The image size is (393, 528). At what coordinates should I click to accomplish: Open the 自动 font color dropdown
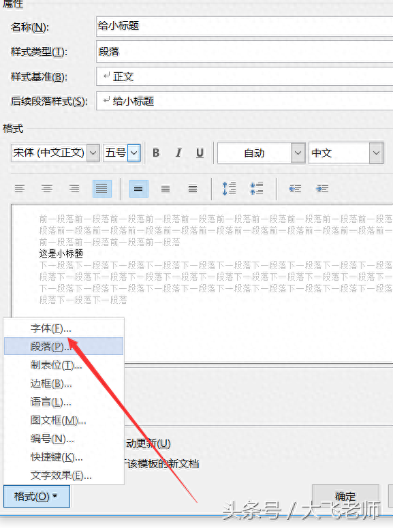(x=298, y=153)
